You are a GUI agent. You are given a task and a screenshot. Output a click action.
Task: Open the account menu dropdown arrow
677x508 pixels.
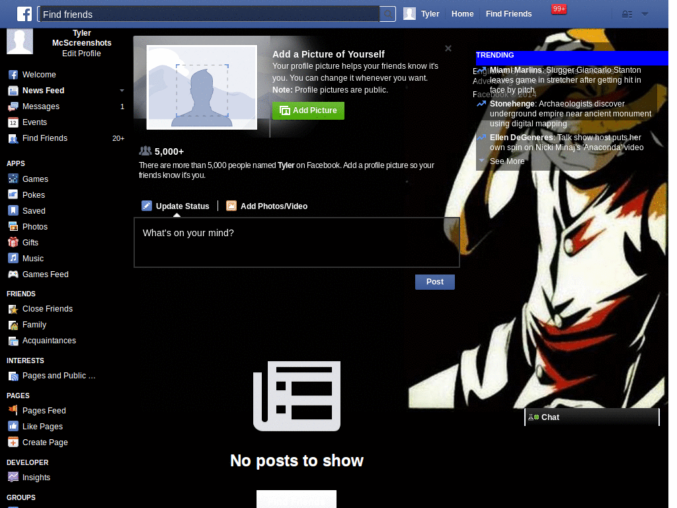pyautogui.click(x=645, y=14)
